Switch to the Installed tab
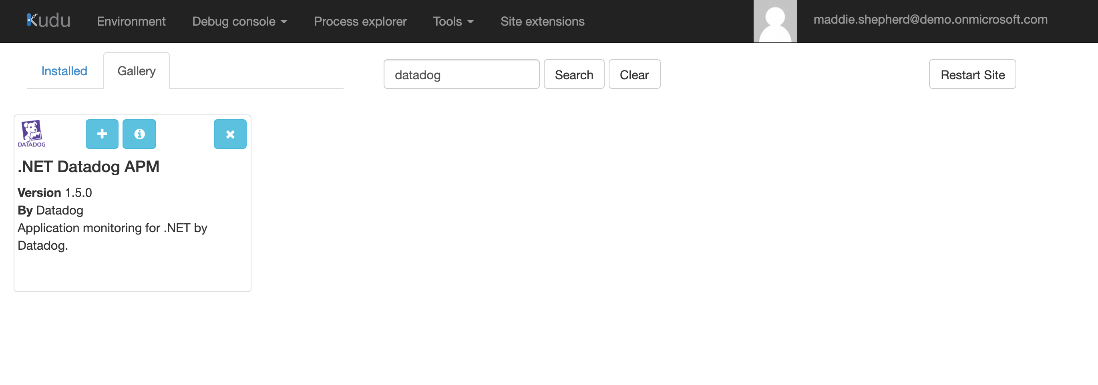1098x385 pixels. point(64,71)
